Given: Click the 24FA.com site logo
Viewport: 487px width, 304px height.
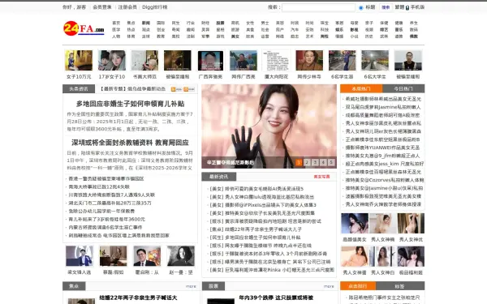Looking at the screenshot, I should tap(84, 28).
